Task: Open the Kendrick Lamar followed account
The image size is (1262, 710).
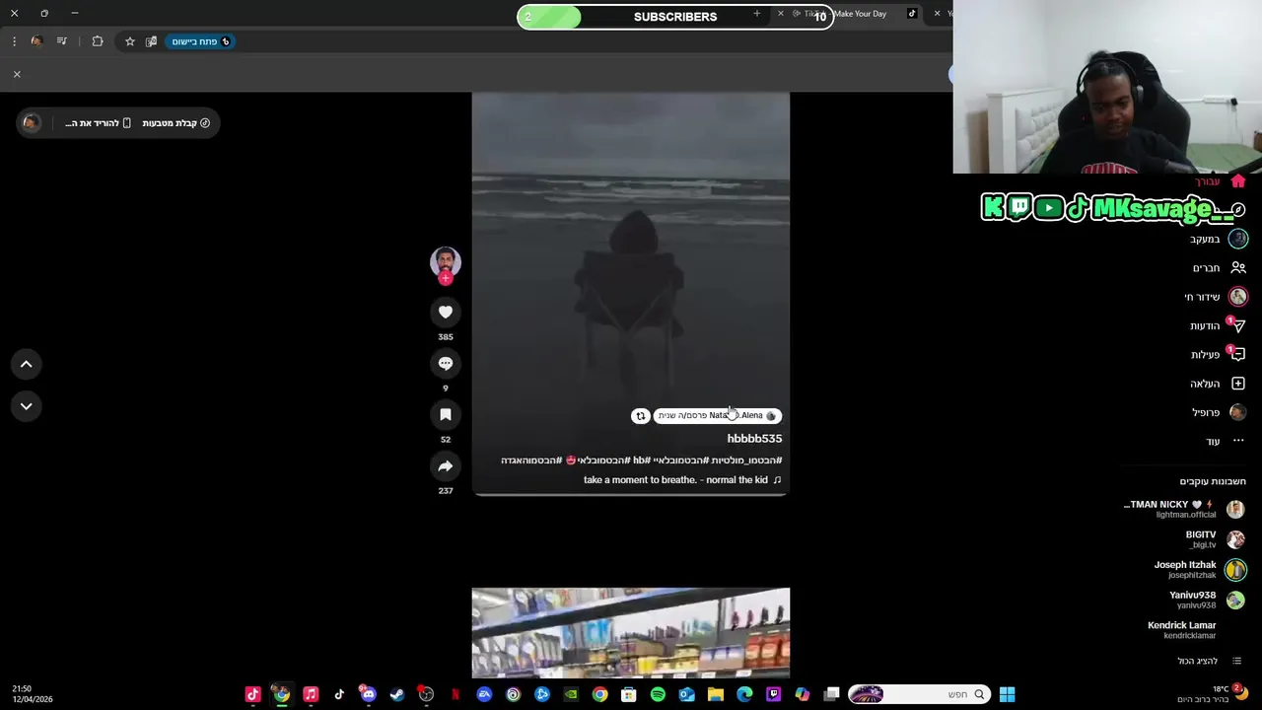Action: point(1182,630)
